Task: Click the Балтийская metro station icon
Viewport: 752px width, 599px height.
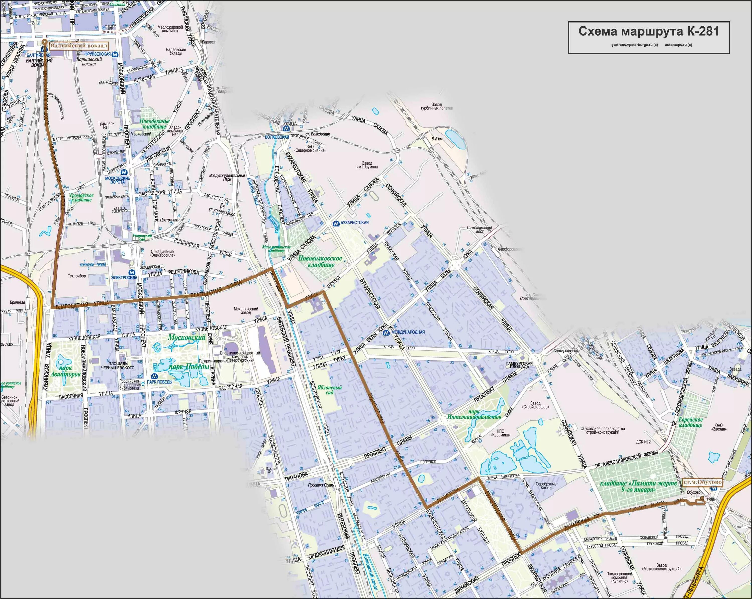Action: click(x=44, y=50)
